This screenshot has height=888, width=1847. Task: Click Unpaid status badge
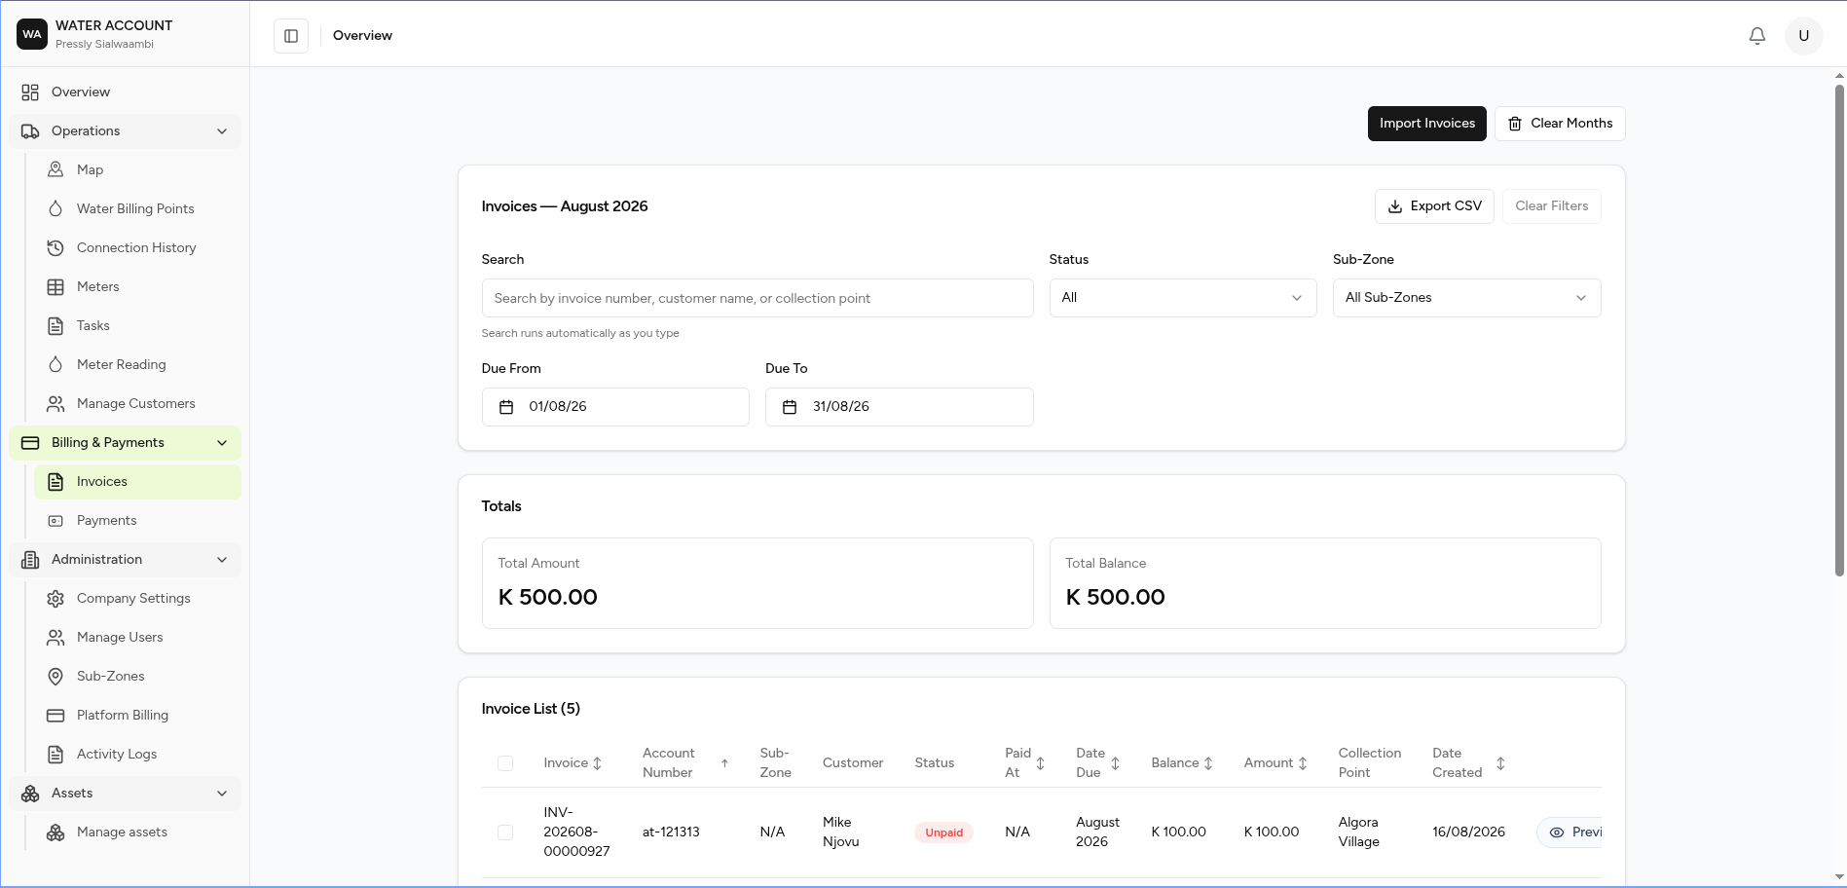pos(943,832)
